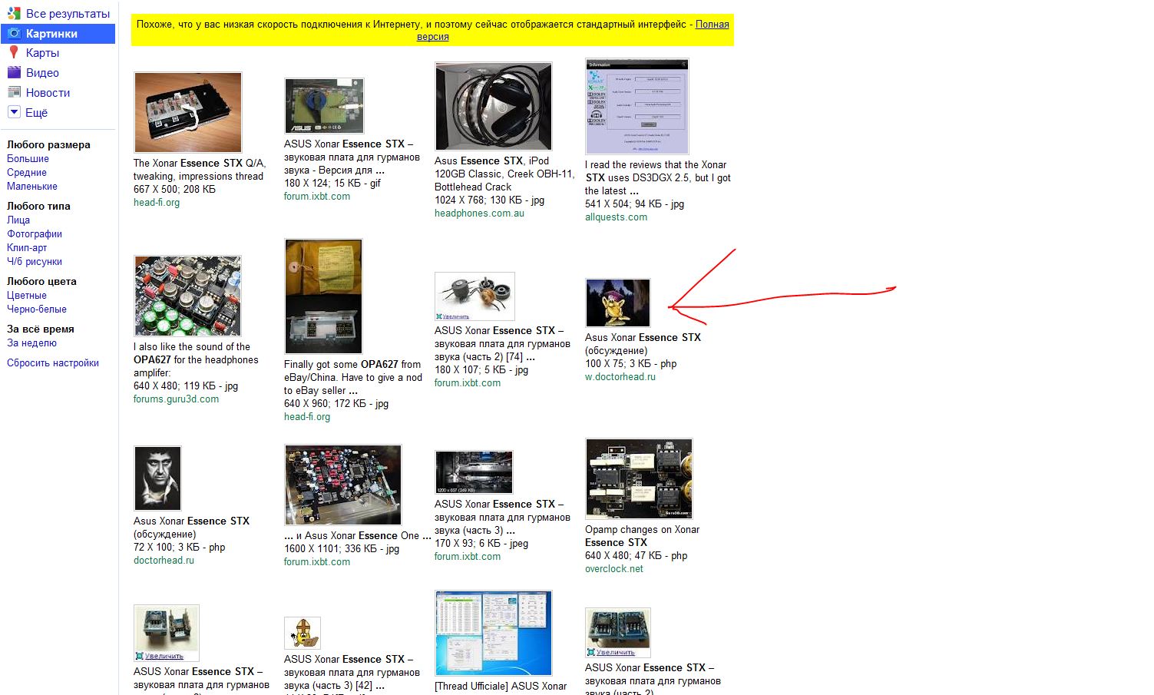Open the three opamps thumbnail from ixbt

(x=474, y=296)
